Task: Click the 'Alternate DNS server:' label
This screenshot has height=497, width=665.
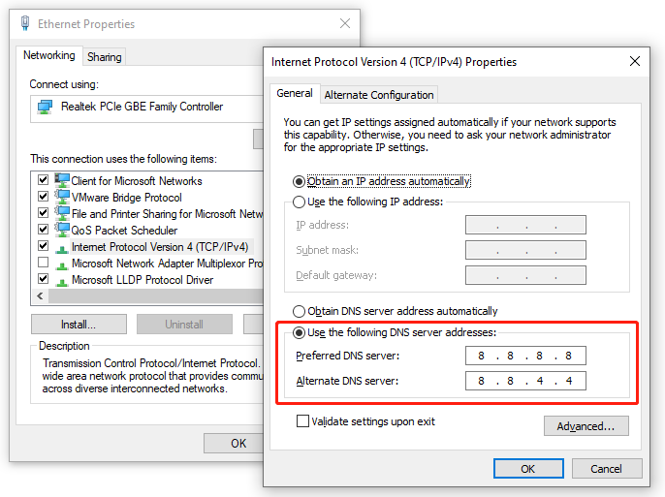Action: [x=347, y=381]
